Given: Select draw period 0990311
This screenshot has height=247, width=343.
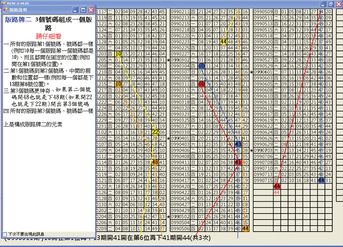Looking at the screenshot, I should click(x=180, y=84).
